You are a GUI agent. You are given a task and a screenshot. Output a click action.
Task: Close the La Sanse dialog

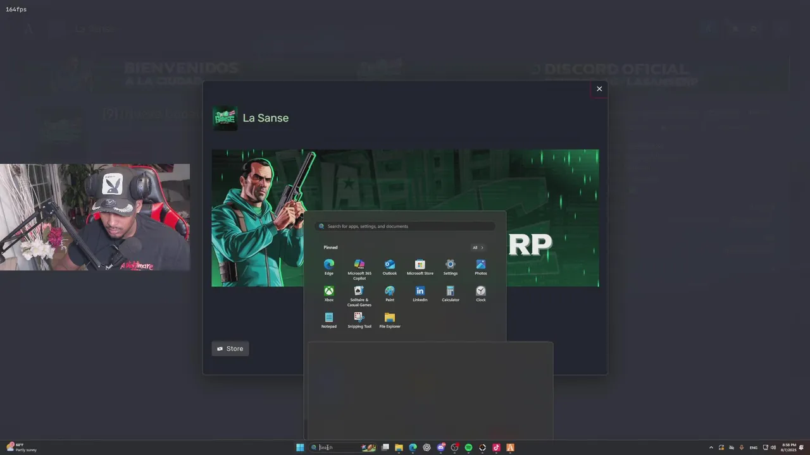[599, 88]
